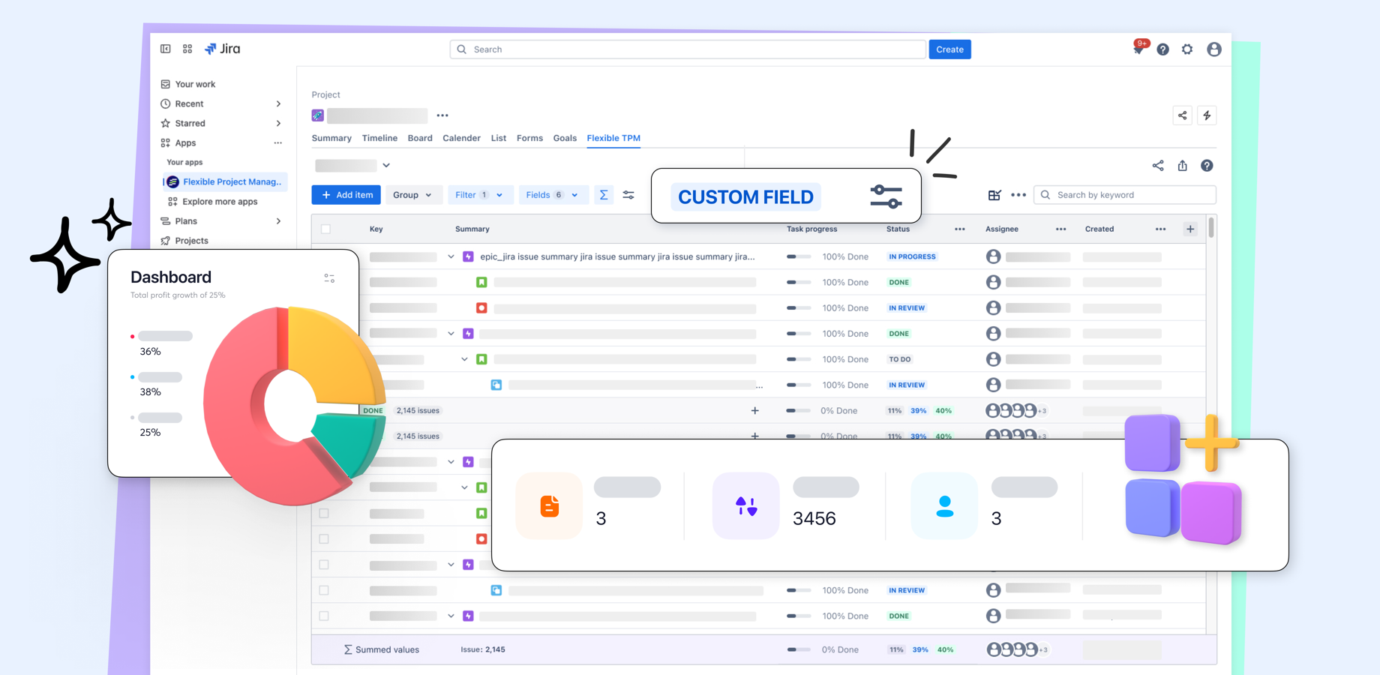1380x675 pixels.
Task: Open Explore more apps in the sidebar
Action: coord(213,202)
